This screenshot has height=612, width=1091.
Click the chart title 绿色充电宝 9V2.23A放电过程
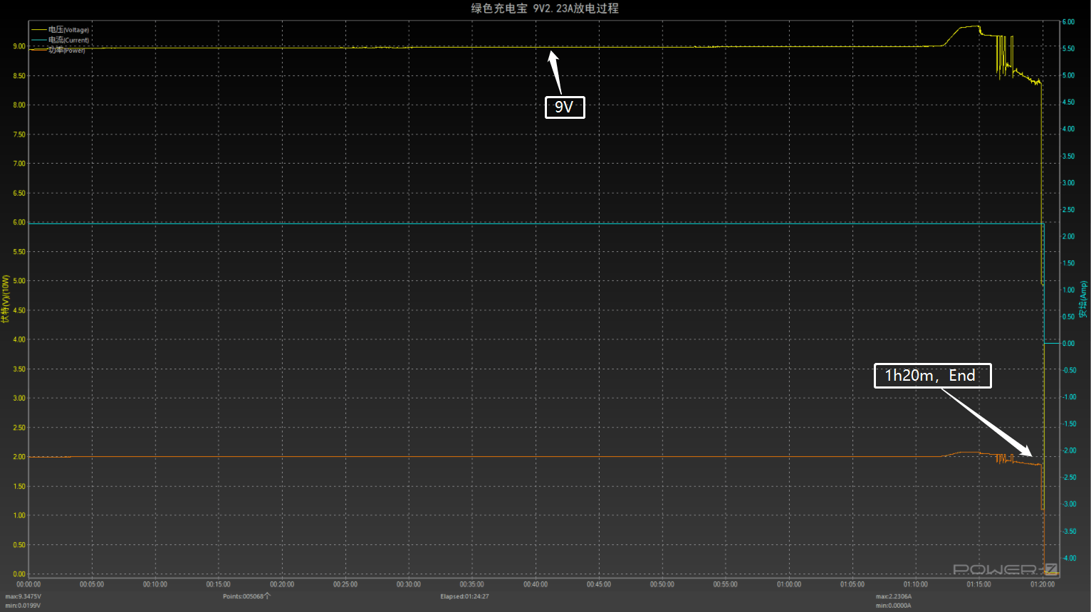pos(545,9)
